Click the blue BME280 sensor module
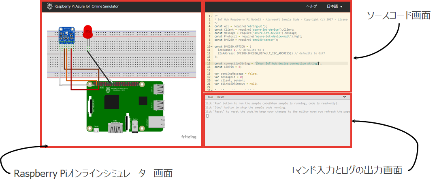This screenshot has width=437, height=185. (x=66, y=35)
